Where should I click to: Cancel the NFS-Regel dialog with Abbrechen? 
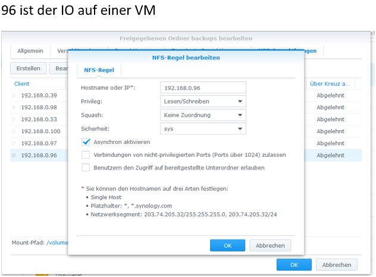[x=270, y=245]
